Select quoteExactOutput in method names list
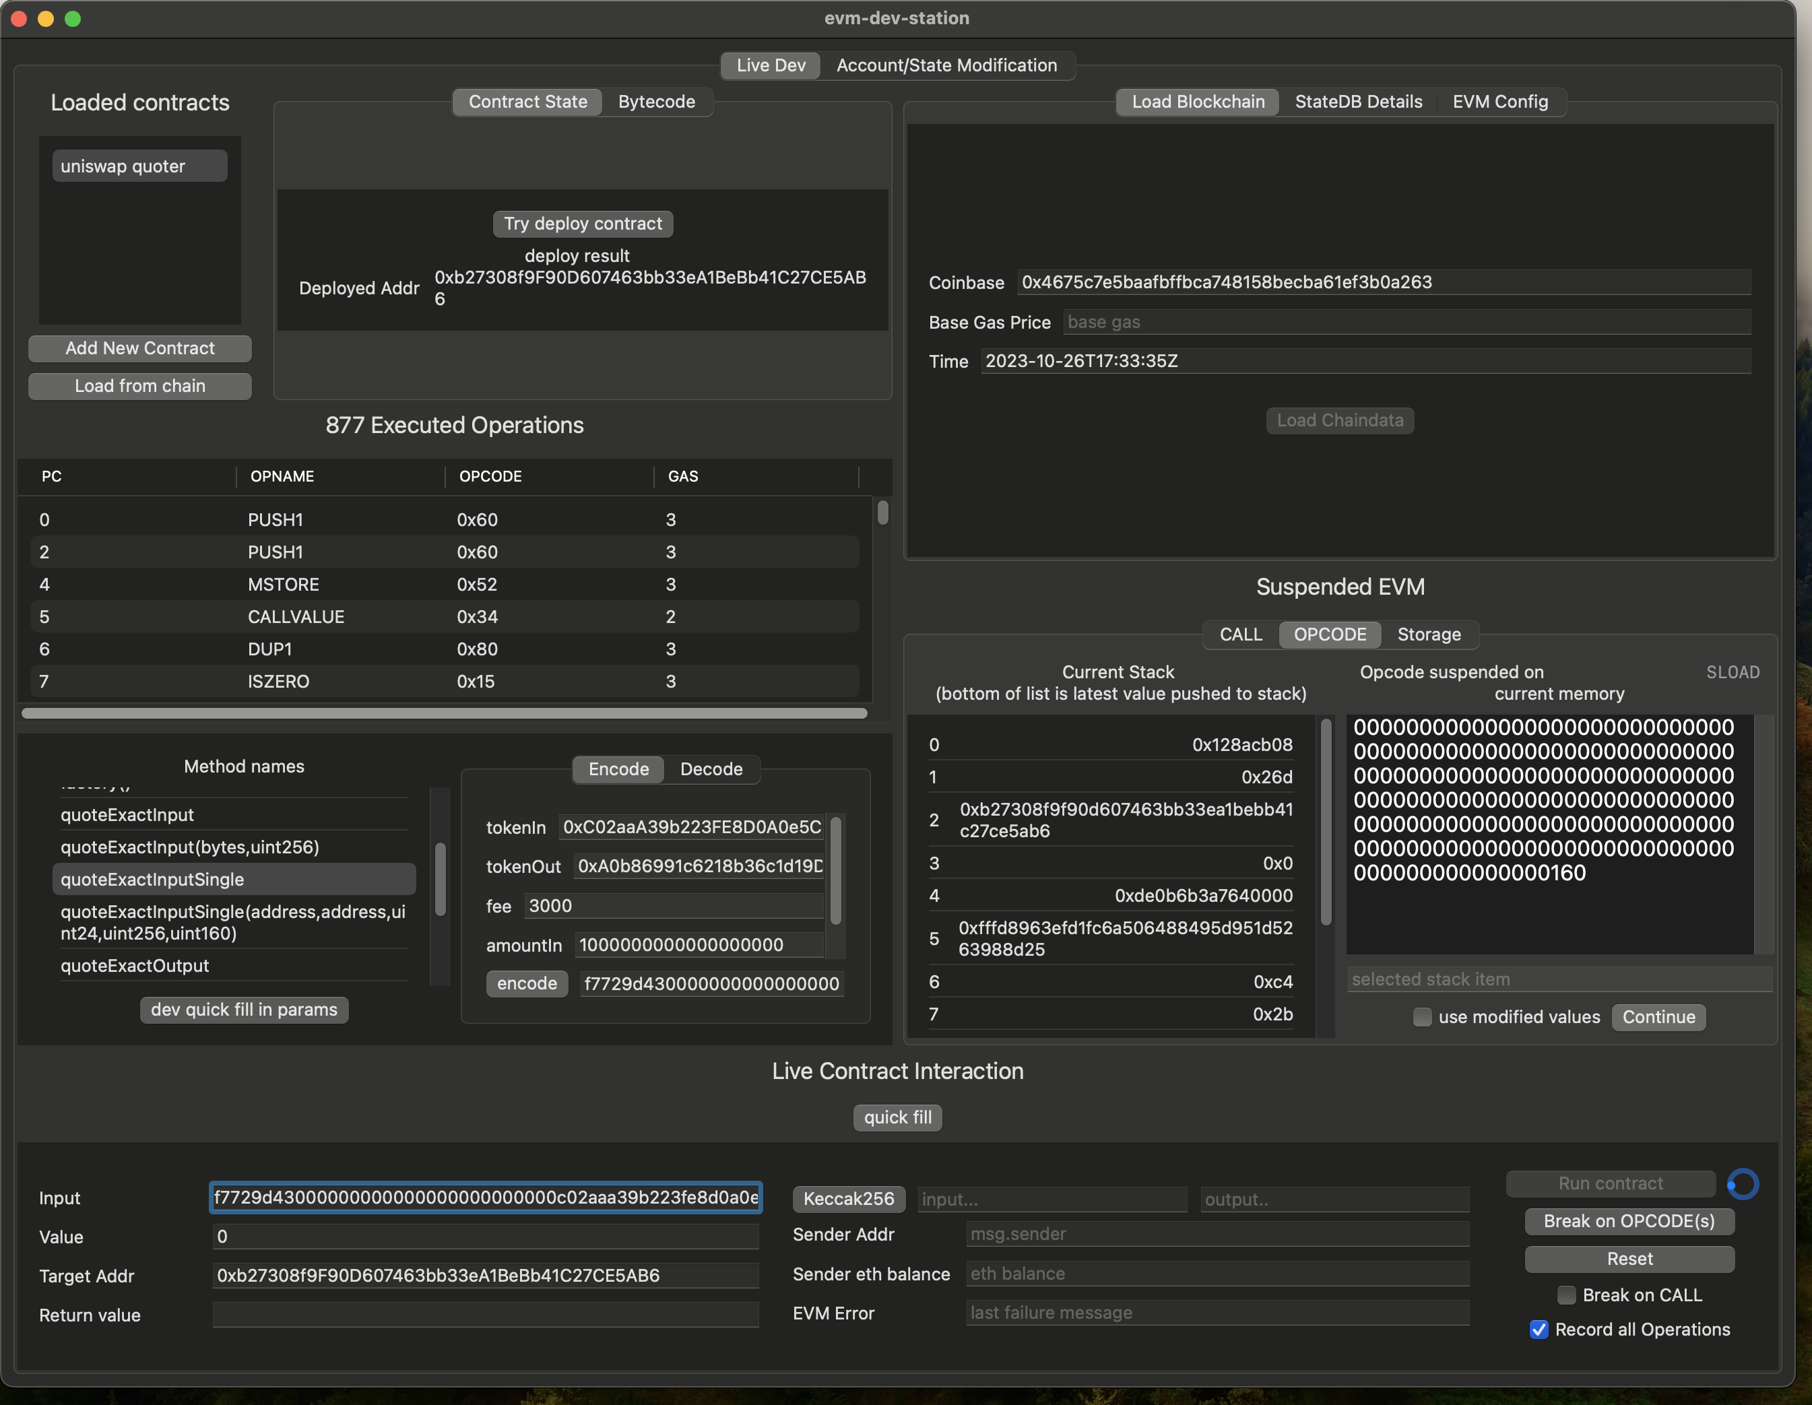This screenshot has width=1812, height=1405. click(135, 965)
